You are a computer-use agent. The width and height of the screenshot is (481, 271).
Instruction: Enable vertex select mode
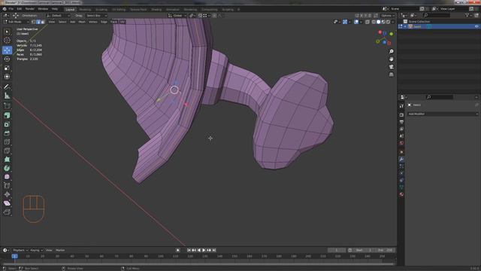pyautogui.click(x=34, y=22)
